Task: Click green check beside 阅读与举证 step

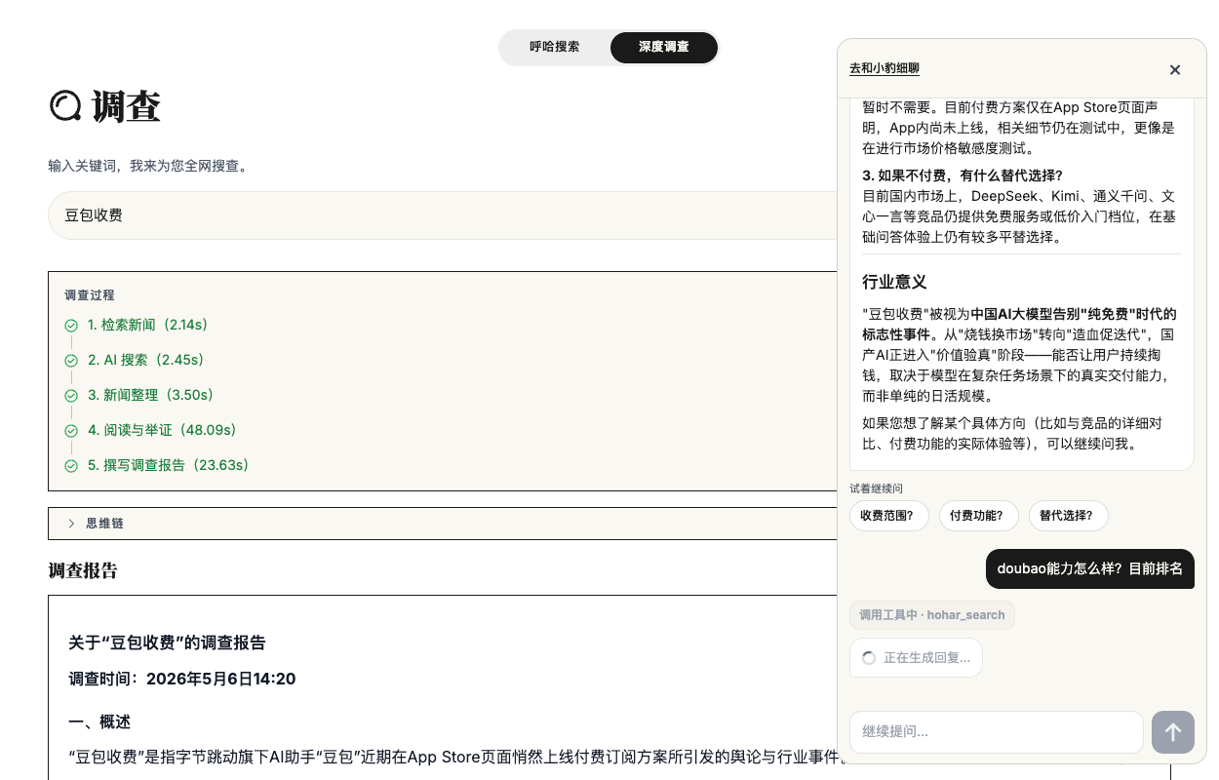Action: tap(71, 431)
